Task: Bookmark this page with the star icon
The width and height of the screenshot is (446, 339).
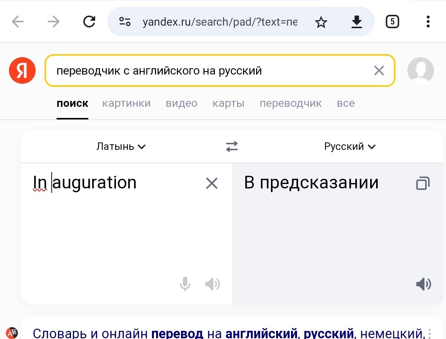Action: point(321,22)
